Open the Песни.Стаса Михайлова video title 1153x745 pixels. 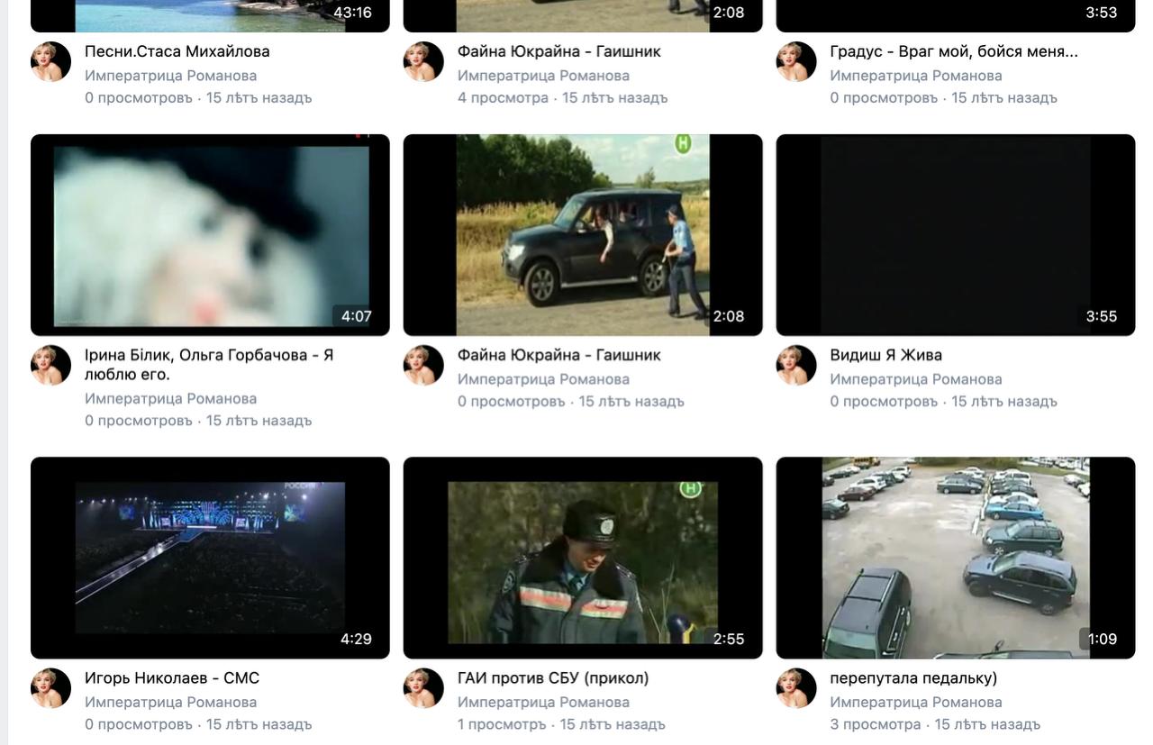(177, 51)
